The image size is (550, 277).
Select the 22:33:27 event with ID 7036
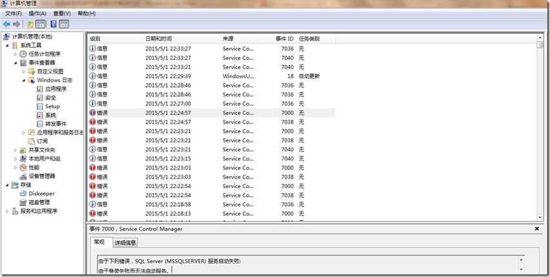click(x=211, y=49)
